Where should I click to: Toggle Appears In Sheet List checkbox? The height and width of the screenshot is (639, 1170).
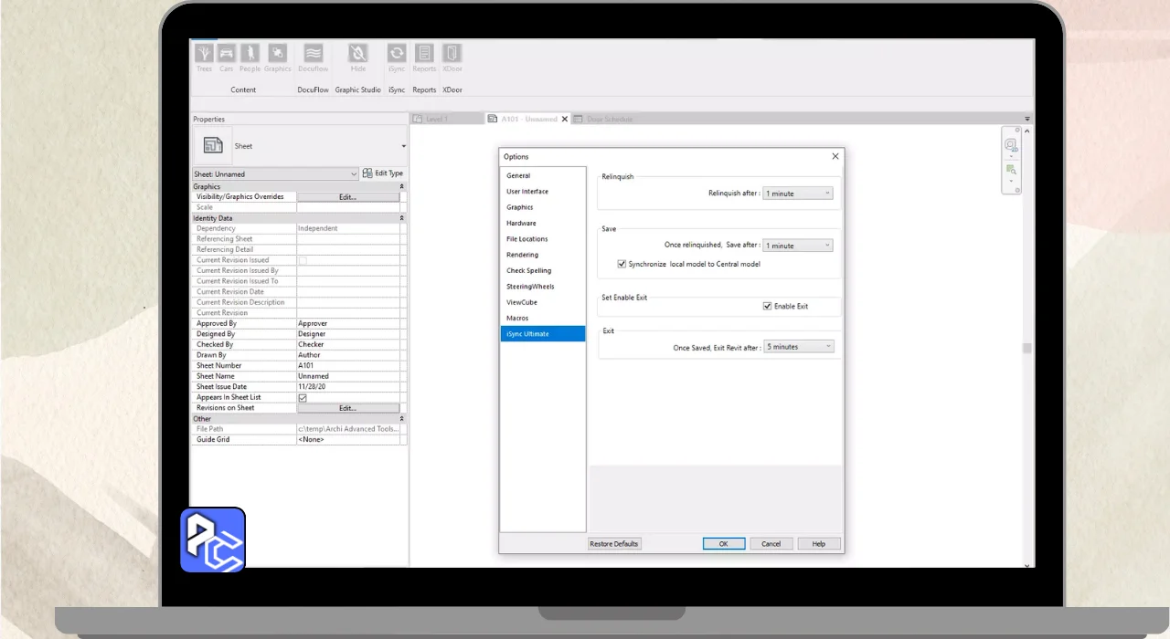[303, 398]
